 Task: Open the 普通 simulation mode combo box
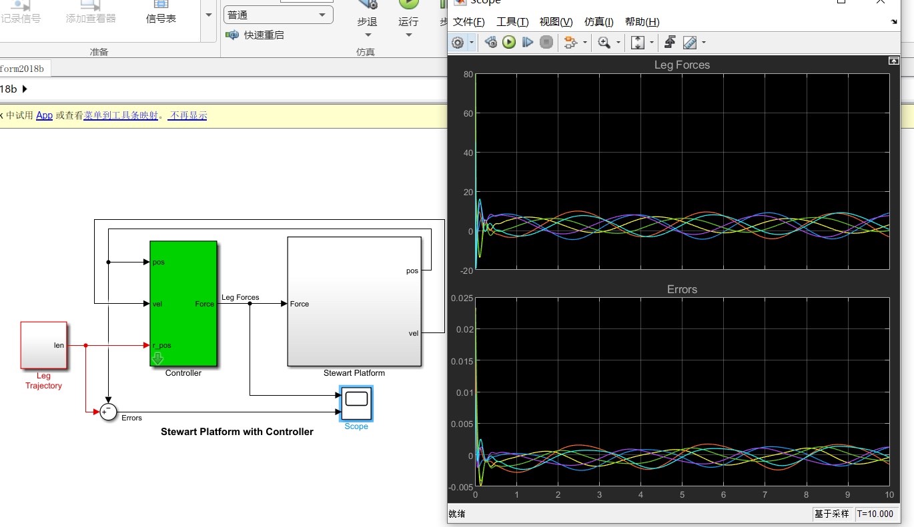278,15
